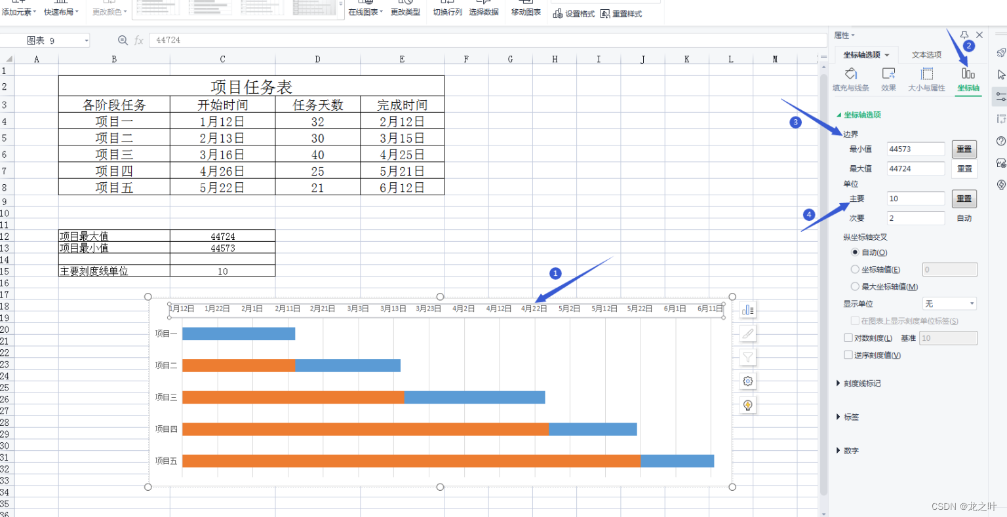Viewport: 1007px width, 517px height.
Task: Select the 最大坐标轴值(M) radio button
Action: [855, 286]
